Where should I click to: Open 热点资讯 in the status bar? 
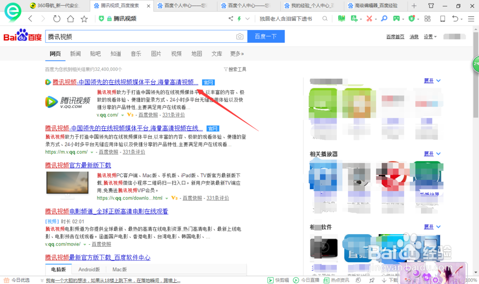[x=336, y=280]
